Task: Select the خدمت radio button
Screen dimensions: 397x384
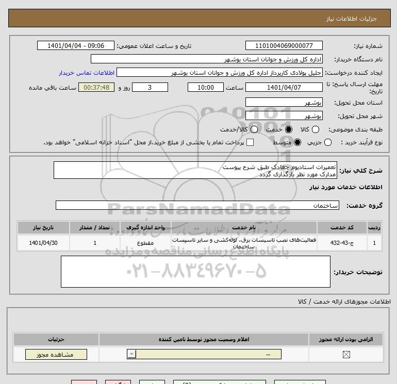Action: [288, 129]
